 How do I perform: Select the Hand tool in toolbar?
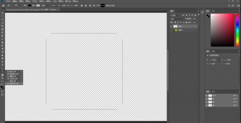(2, 75)
